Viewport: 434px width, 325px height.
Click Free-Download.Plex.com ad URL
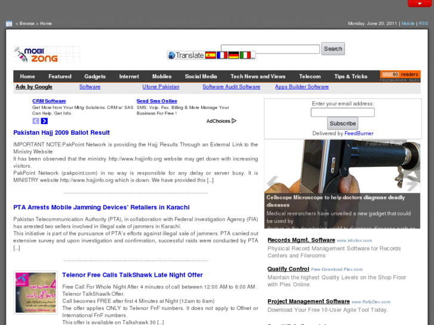337,270
